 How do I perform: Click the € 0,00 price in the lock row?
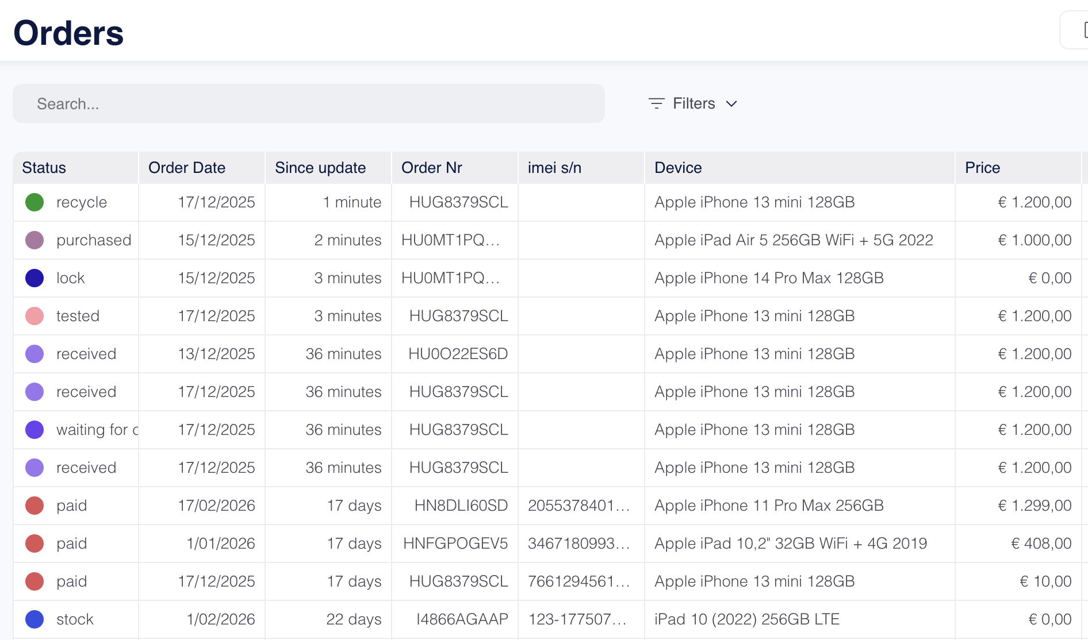pos(1049,278)
